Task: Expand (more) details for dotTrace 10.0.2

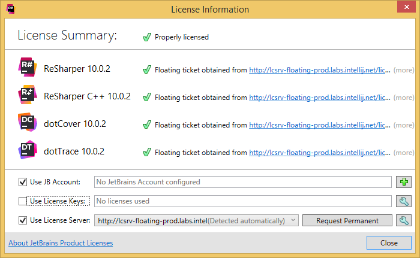Action: coord(404,153)
